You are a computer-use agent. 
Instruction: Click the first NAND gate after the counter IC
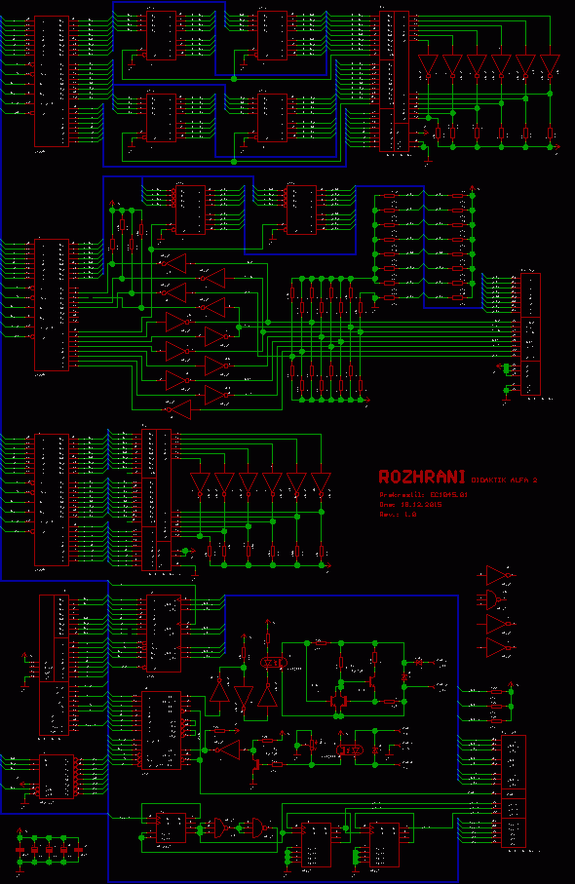(221, 828)
